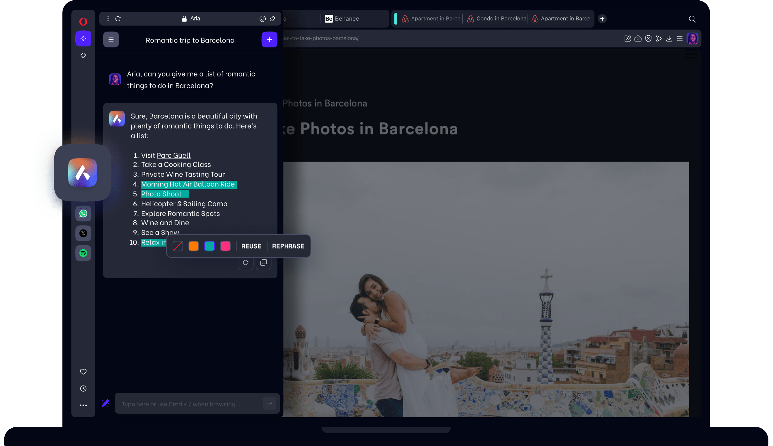Send page to device with the arrow icon
This screenshot has width=773, height=446.
pyautogui.click(x=659, y=38)
